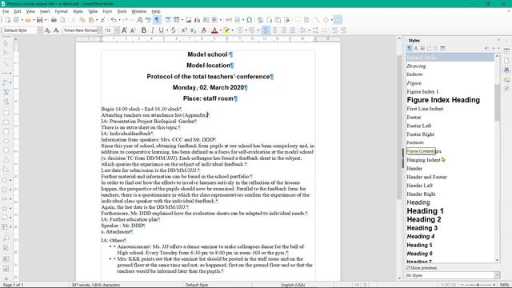The width and height of the screenshot is (512, 288).
Task: Apply Superscript formatting
Action: pyautogui.click(x=184, y=30)
